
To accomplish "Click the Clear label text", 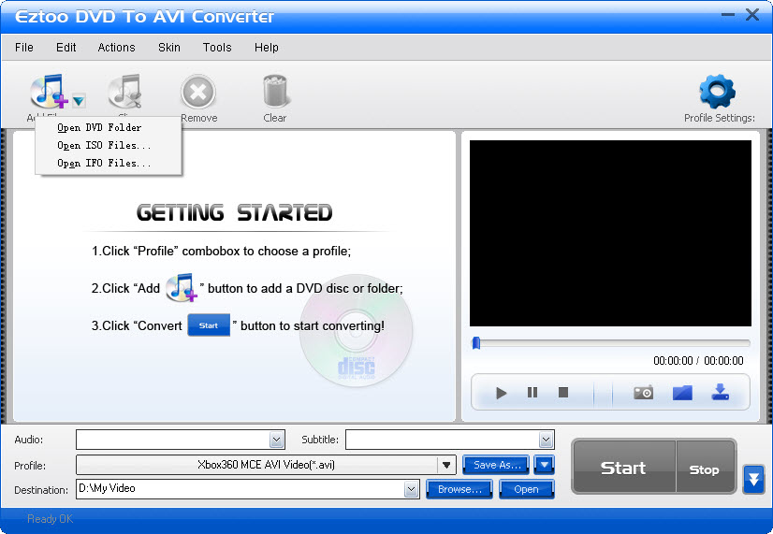I will (x=274, y=118).
